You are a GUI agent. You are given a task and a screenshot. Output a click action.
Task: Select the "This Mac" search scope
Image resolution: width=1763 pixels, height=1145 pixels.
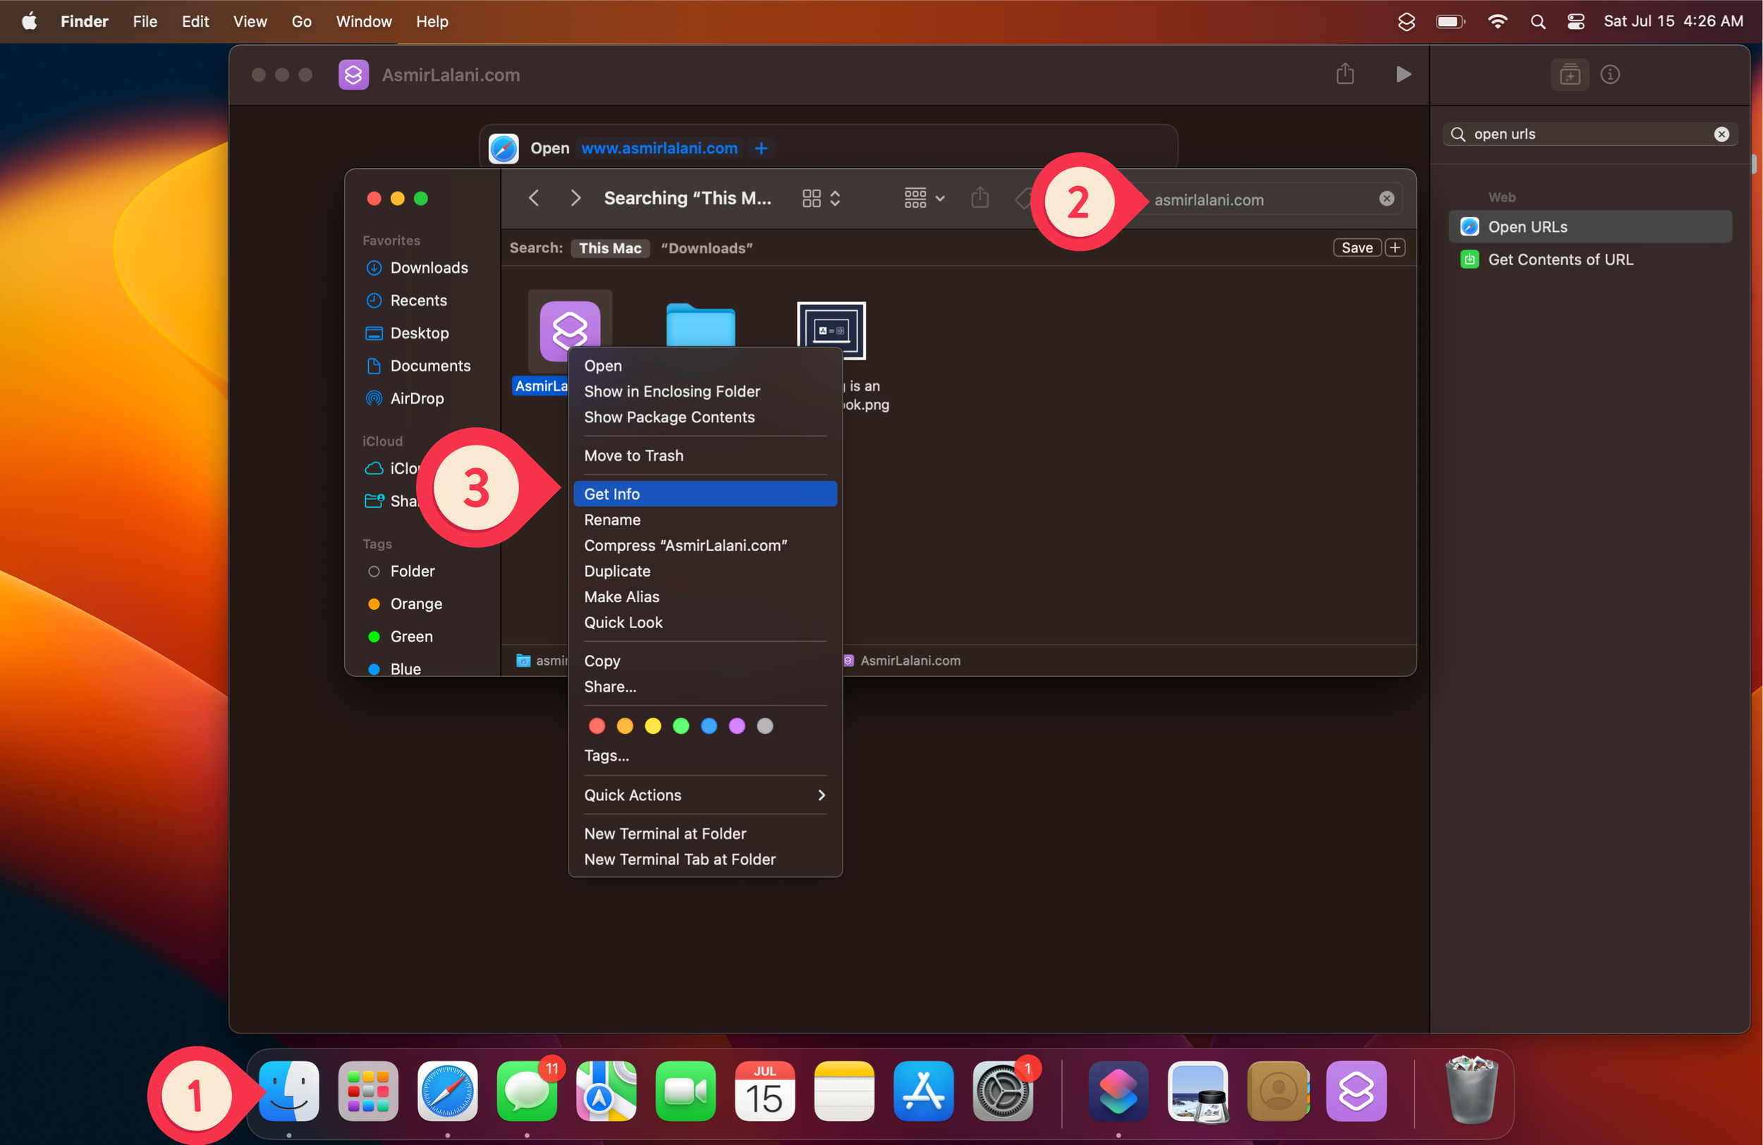[x=609, y=248]
